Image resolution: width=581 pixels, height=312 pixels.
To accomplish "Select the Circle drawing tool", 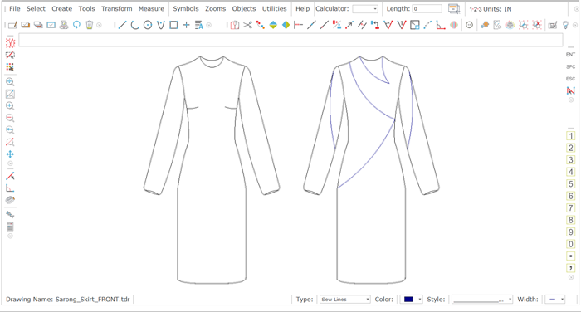I will pos(148,25).
